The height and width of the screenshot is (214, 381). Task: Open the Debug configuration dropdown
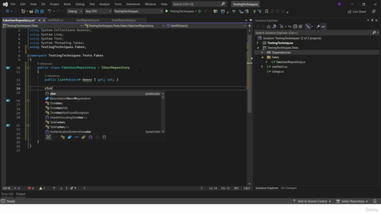[x=75, y=11]
